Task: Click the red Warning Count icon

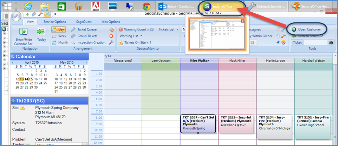Action: tap(121, 29)
